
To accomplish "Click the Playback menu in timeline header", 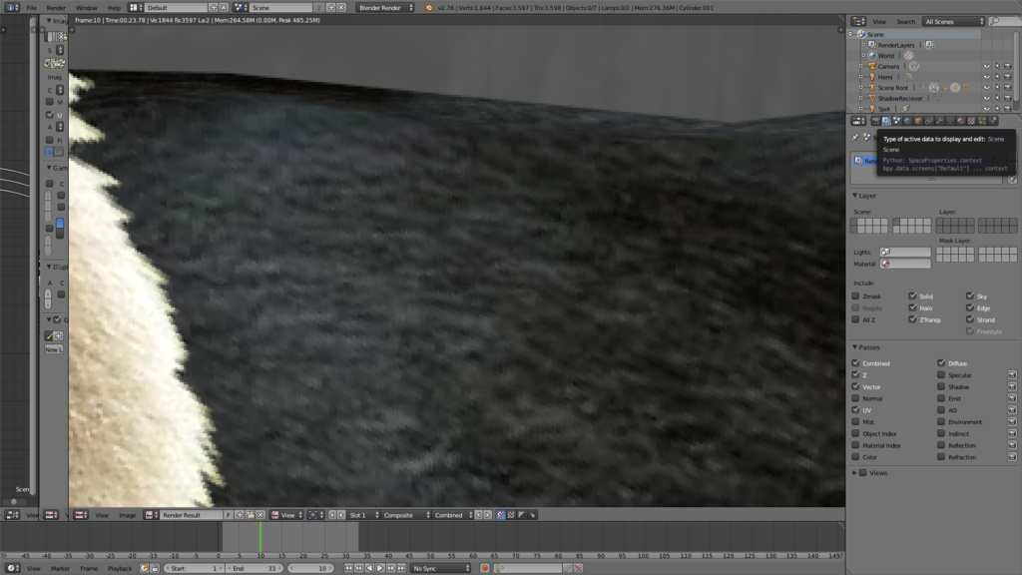I will (x=120, y=568).
